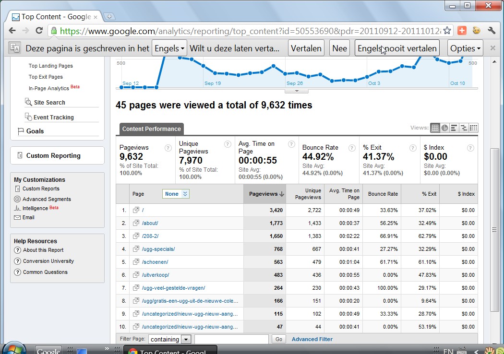504x354 pixels.
Task: Open a new browser tab
Action: point(109,16)
